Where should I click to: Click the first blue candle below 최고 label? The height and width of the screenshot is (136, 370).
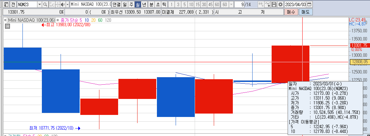coord(23,58)
